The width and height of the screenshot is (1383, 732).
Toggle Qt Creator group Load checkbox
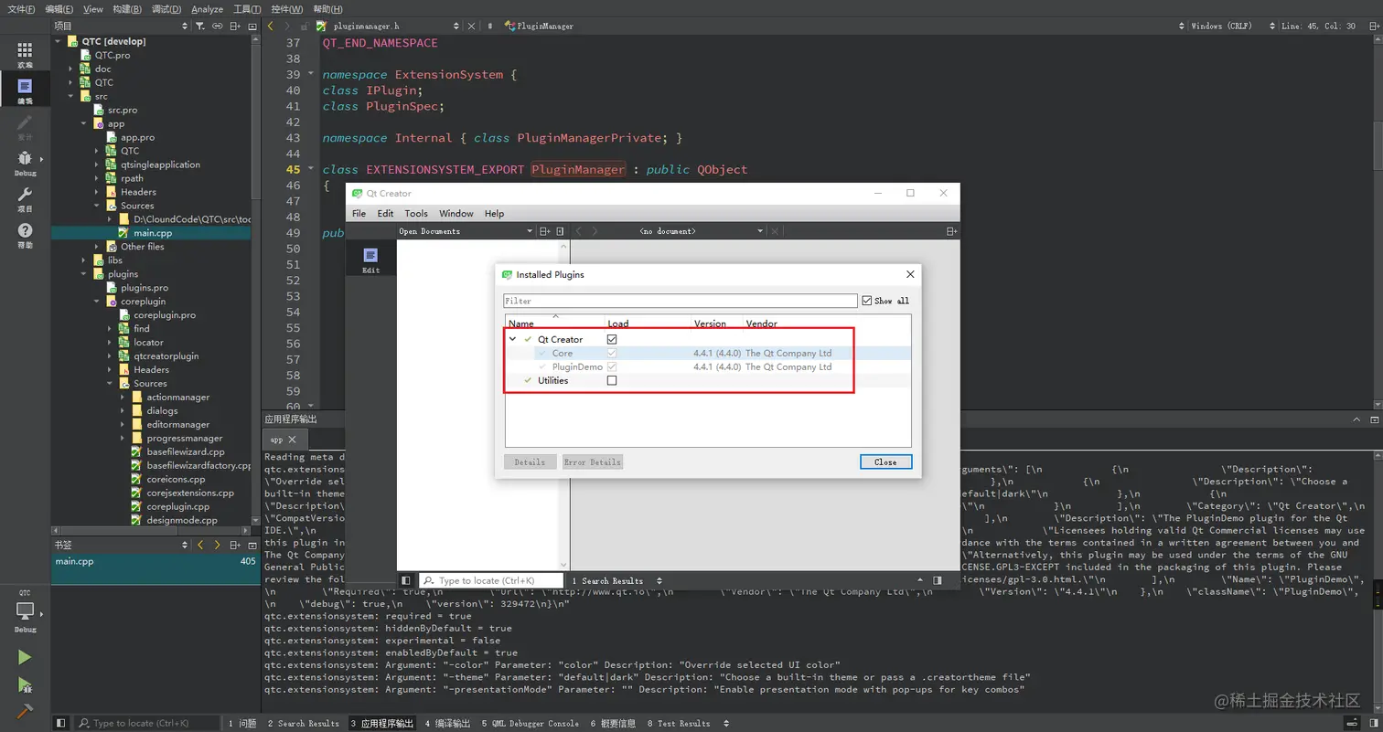pos(612,339)
